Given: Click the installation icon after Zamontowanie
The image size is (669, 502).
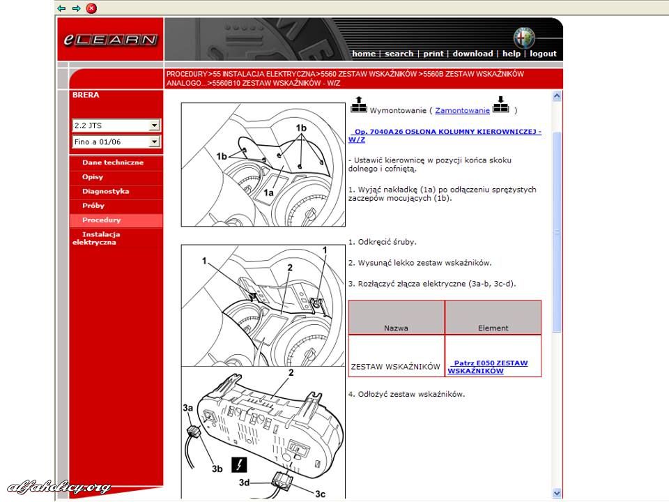Looking at the screenshot, I should click(501, 105).
